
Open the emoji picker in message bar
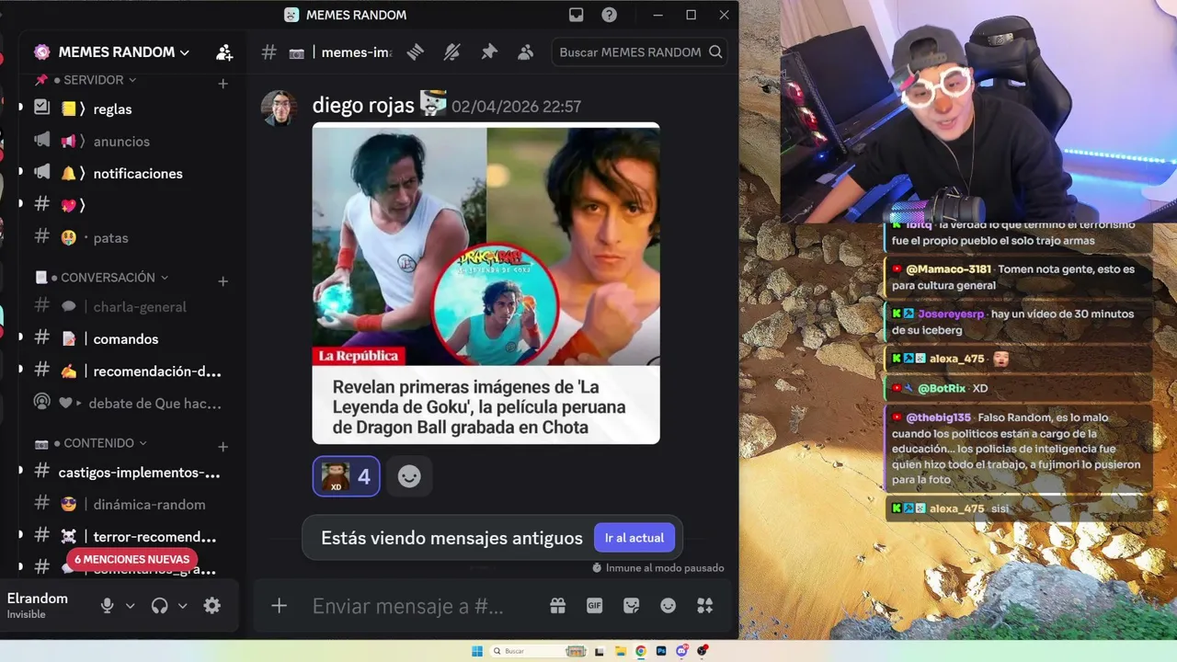[x=668, y=605]
